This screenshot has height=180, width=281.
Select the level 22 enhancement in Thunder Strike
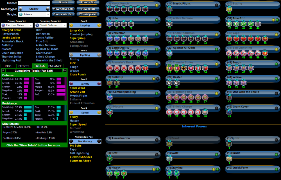coord(169,68)
